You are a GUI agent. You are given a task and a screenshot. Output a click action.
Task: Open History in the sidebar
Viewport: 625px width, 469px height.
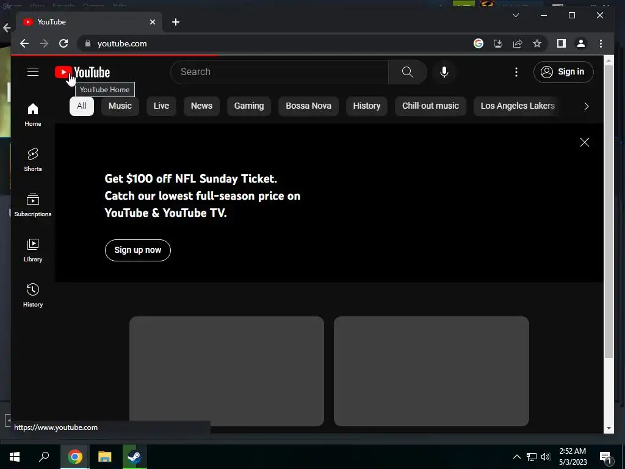tap(33, 295)
